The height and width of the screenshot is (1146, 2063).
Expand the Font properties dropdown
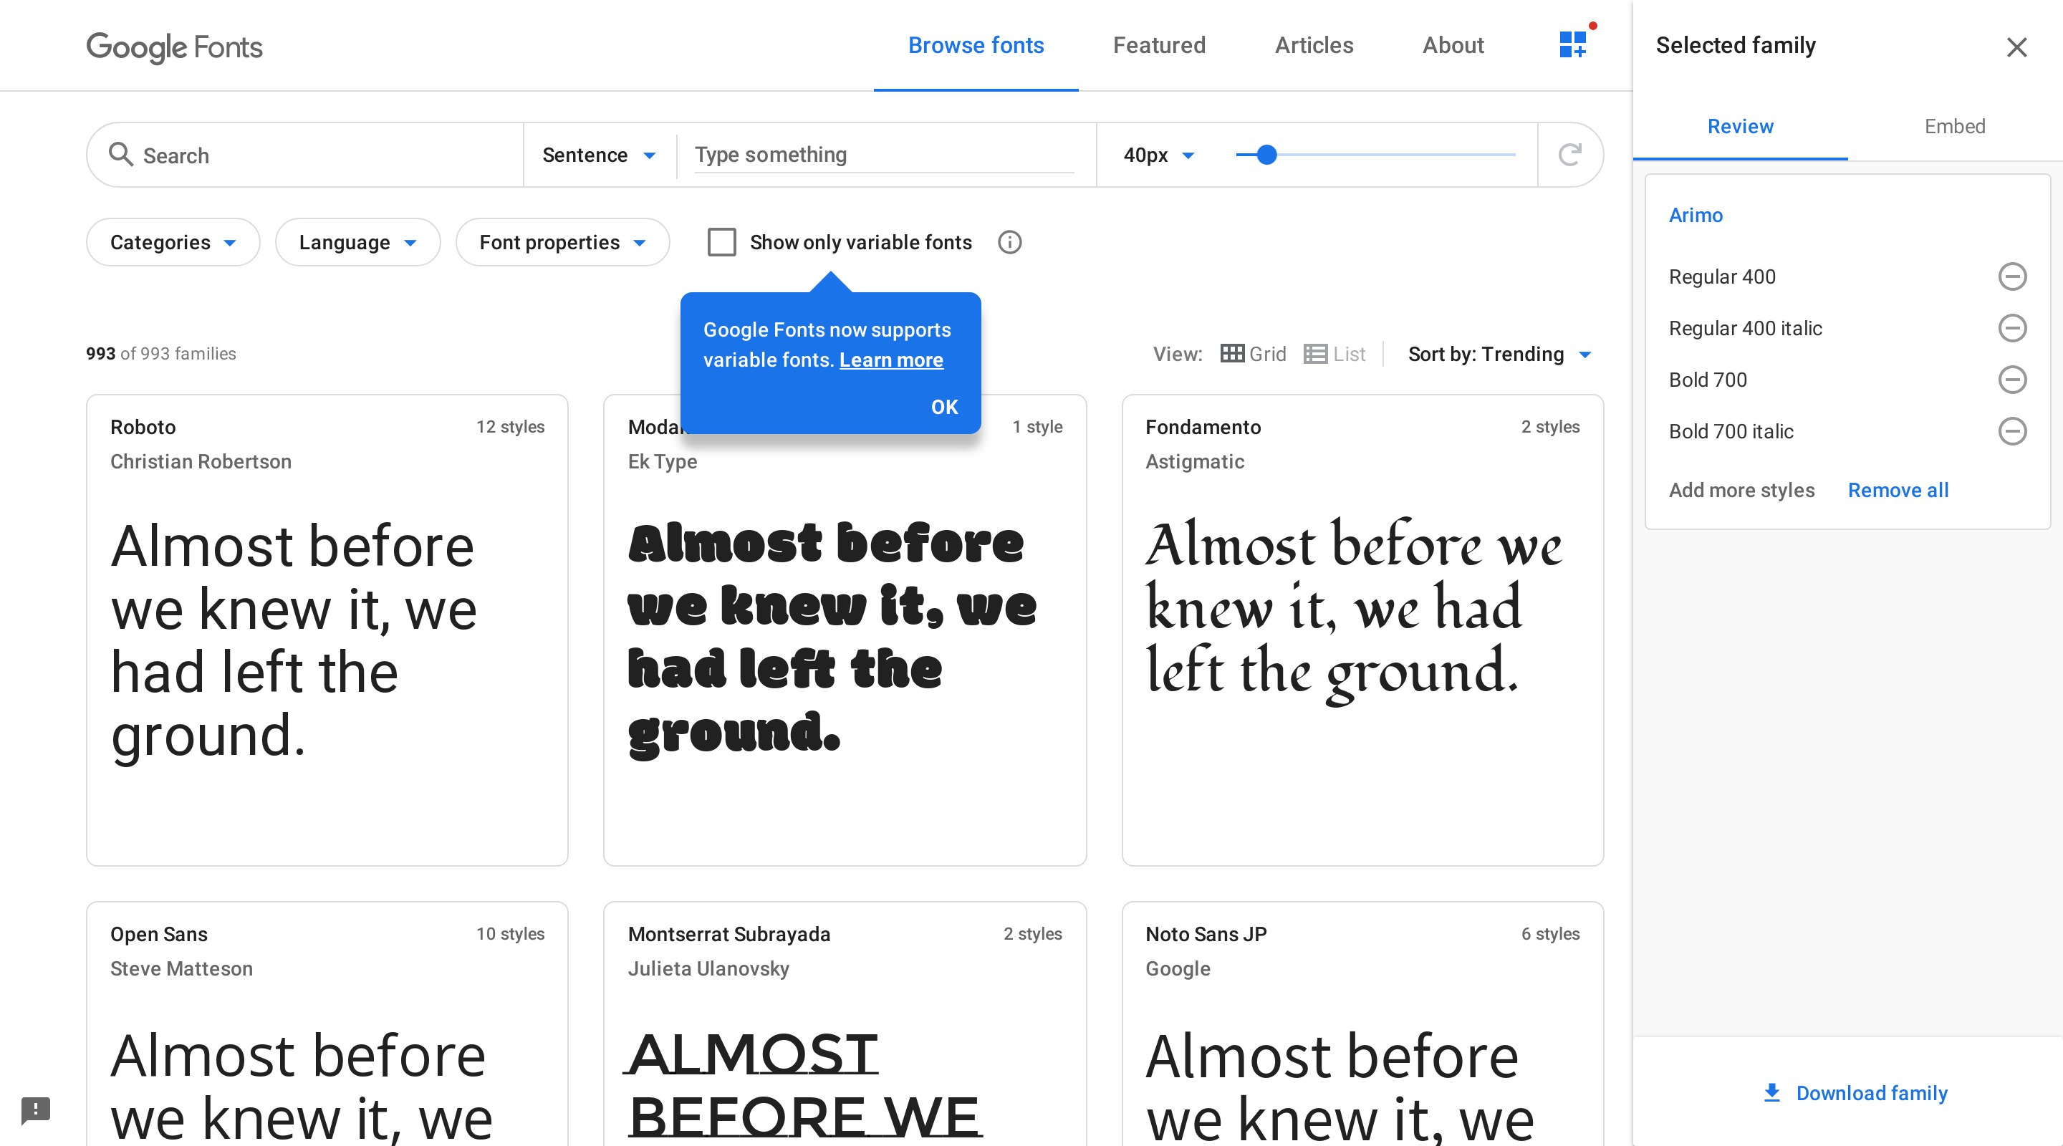pyautogui.click(x=562, y=242)
